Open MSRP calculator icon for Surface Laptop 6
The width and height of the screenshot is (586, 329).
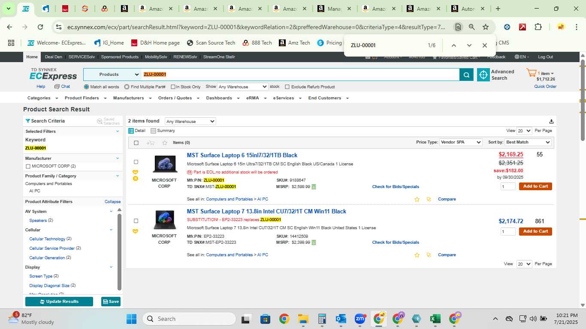click(x=314, y=187)
